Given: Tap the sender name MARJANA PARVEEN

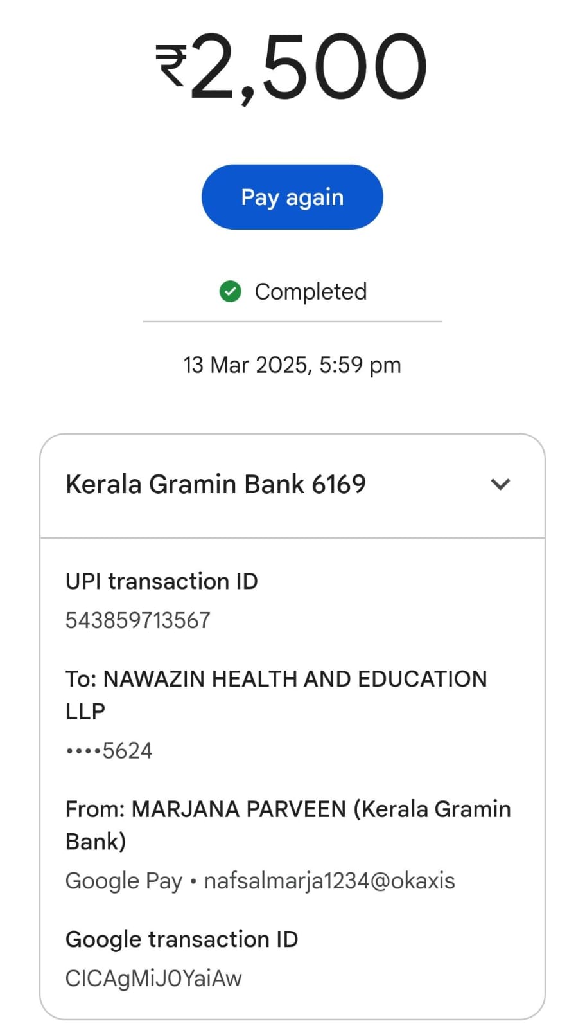Looking at the screenshot, I should coord(239,809).
